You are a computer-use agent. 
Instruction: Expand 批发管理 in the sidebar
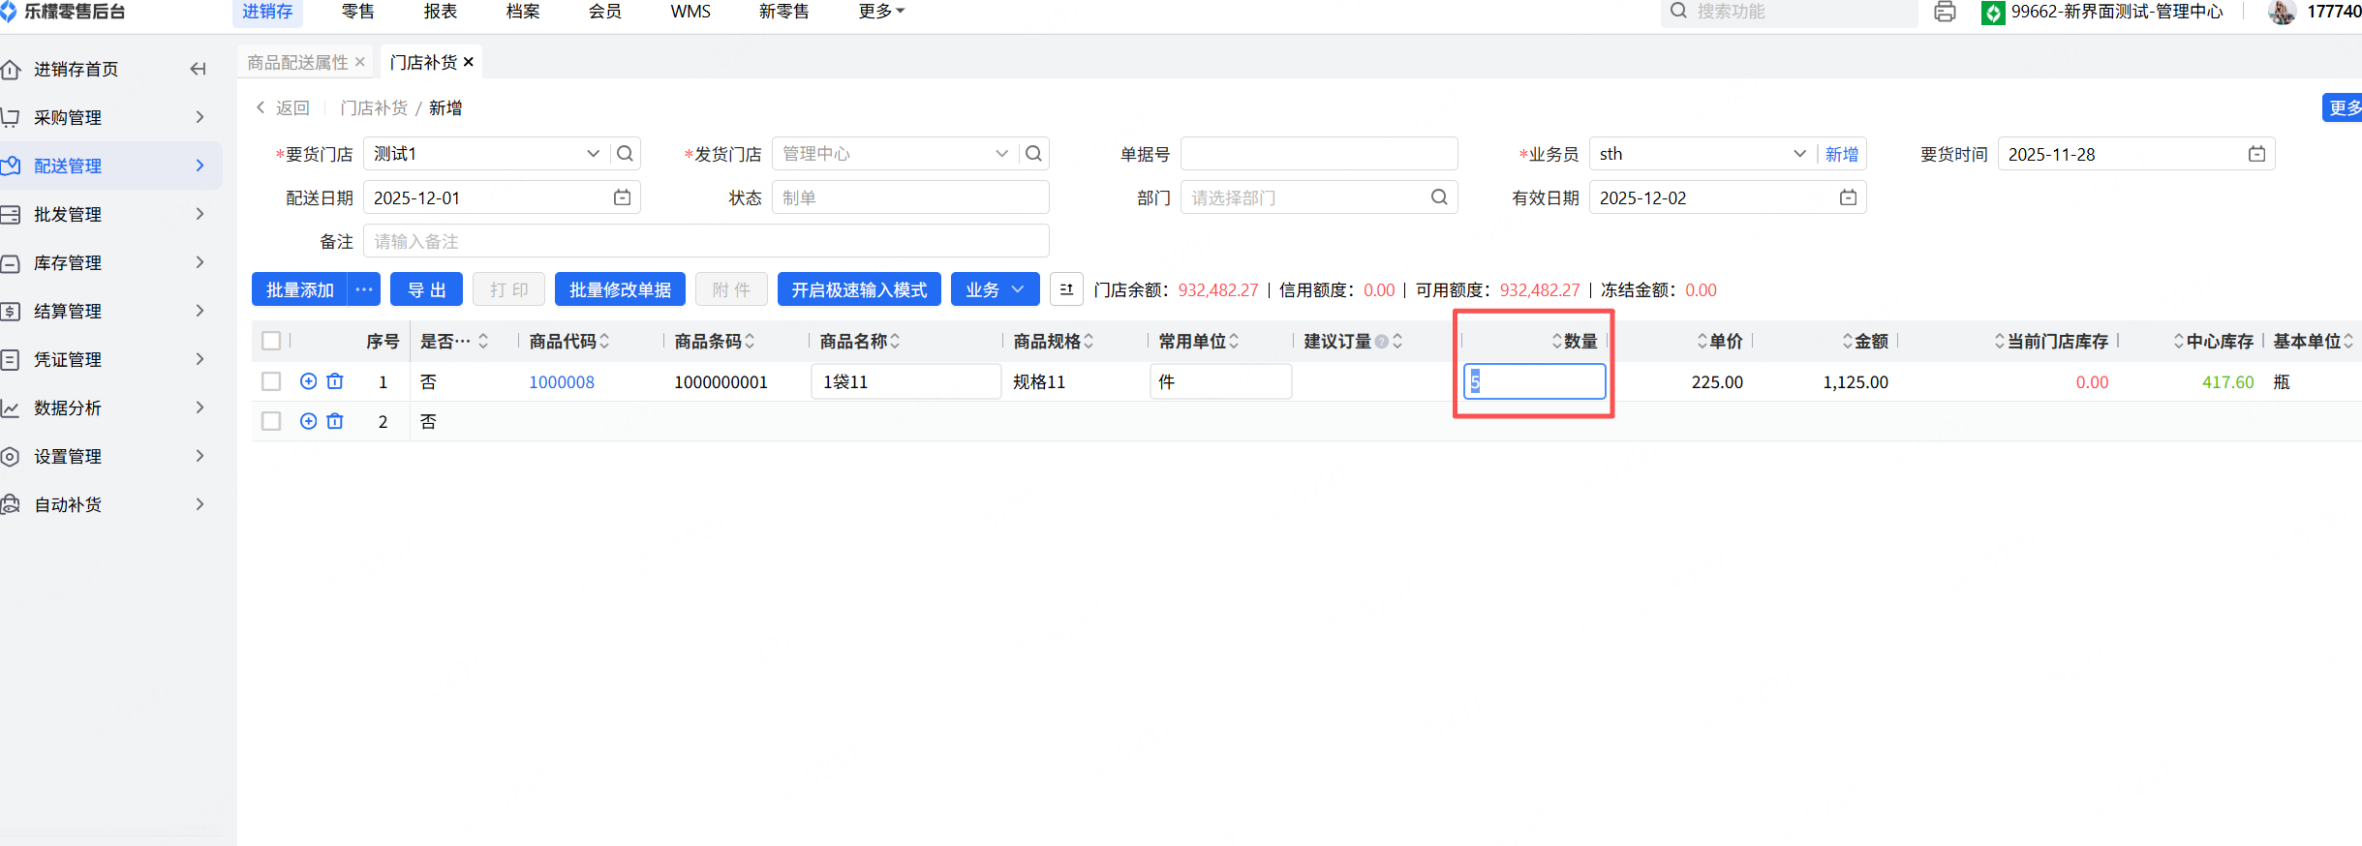click(111, 214)
